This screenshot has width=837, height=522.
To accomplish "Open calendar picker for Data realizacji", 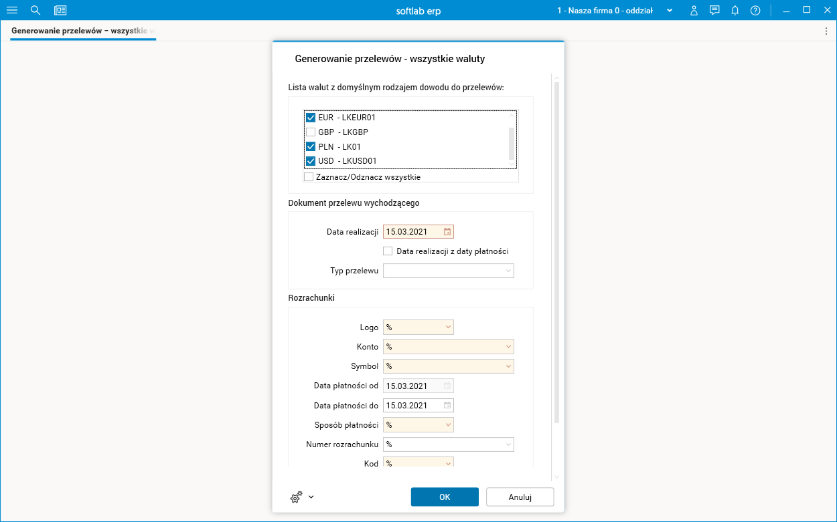I will (447, 232).
